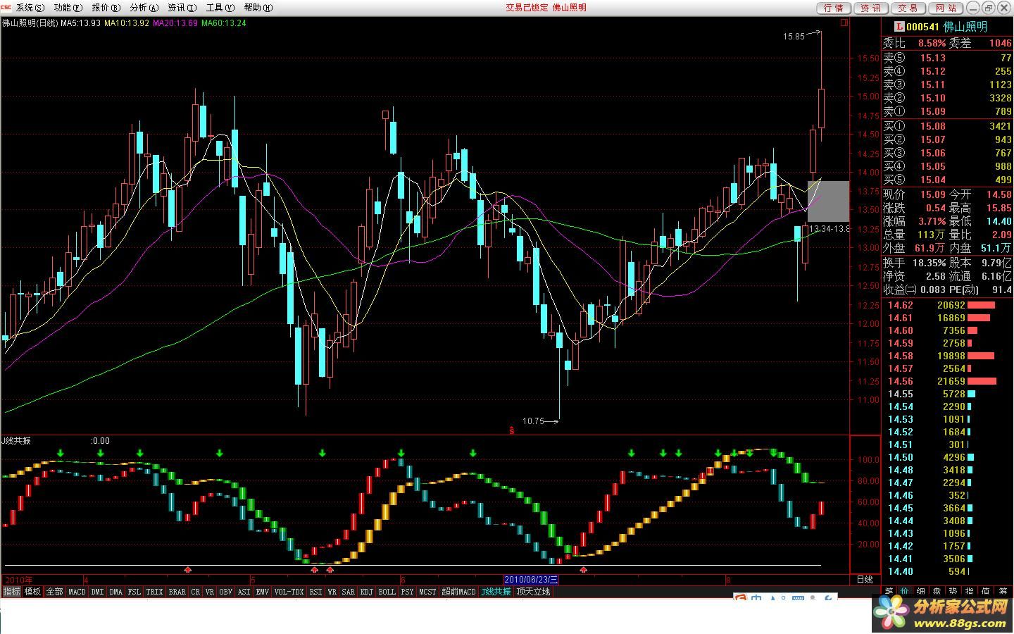This screenshot has width=1014, height=634.
Task: Switch to the BRAR indicator
Action: [177, 592]
